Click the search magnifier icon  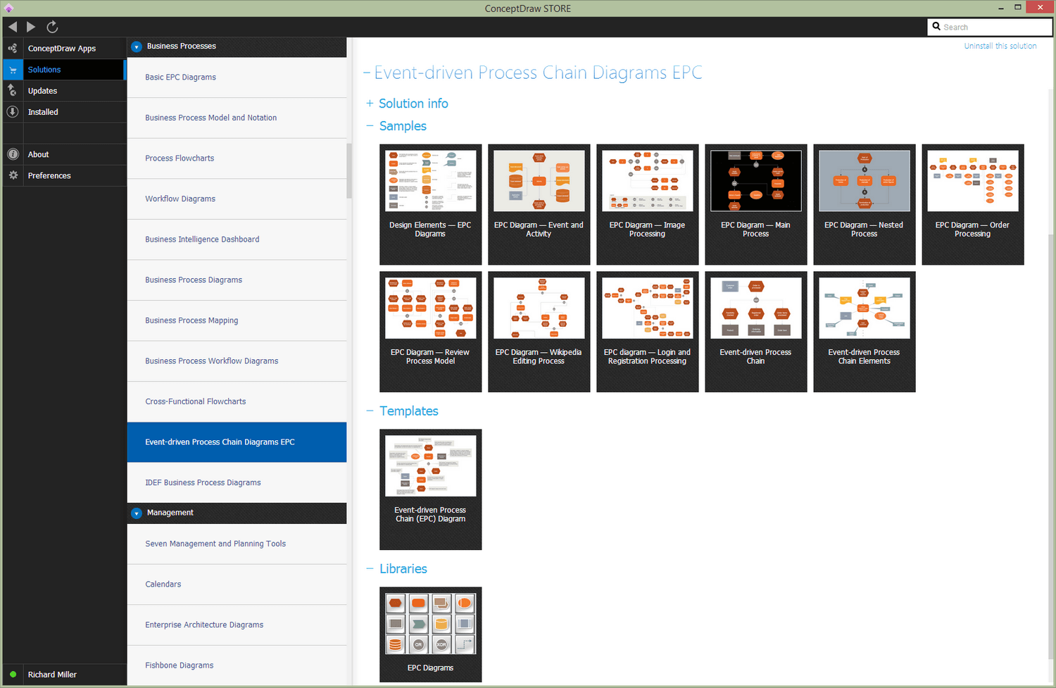[936, 27]
